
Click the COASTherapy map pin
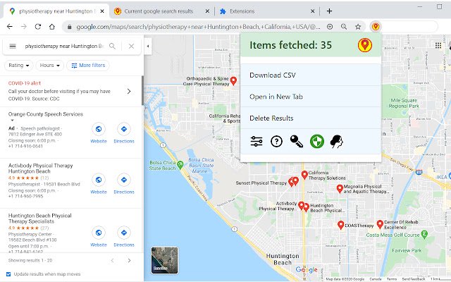[340, 225]
